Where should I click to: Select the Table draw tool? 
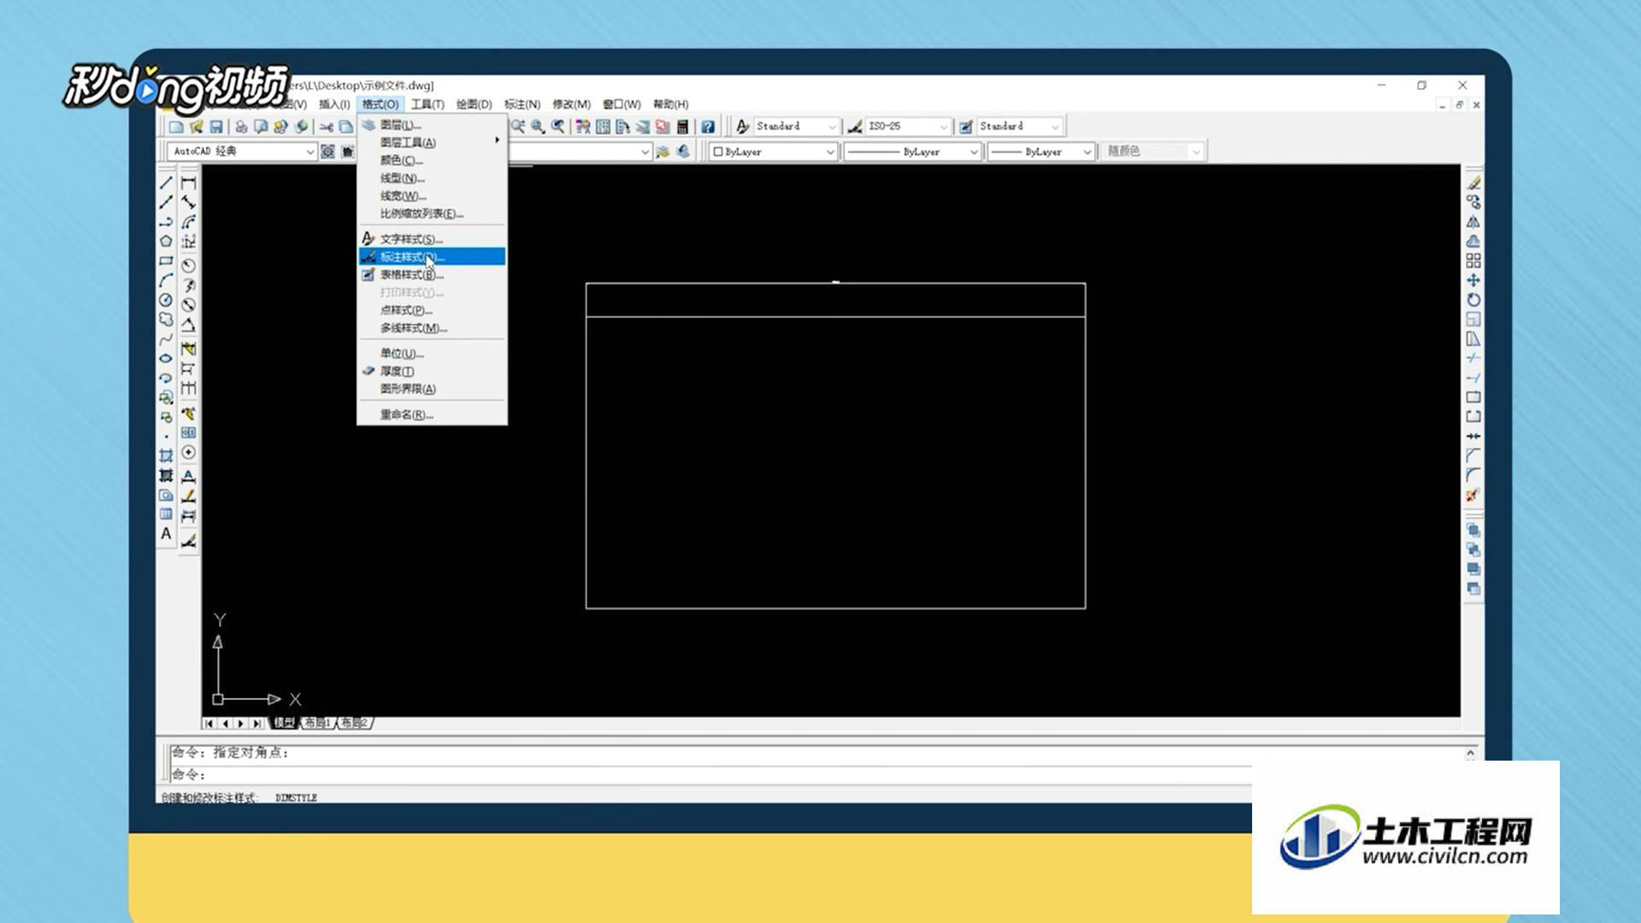coord(166,514)
